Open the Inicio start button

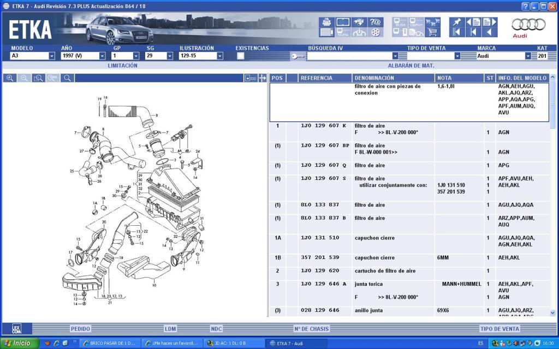(x=19, y=343)
